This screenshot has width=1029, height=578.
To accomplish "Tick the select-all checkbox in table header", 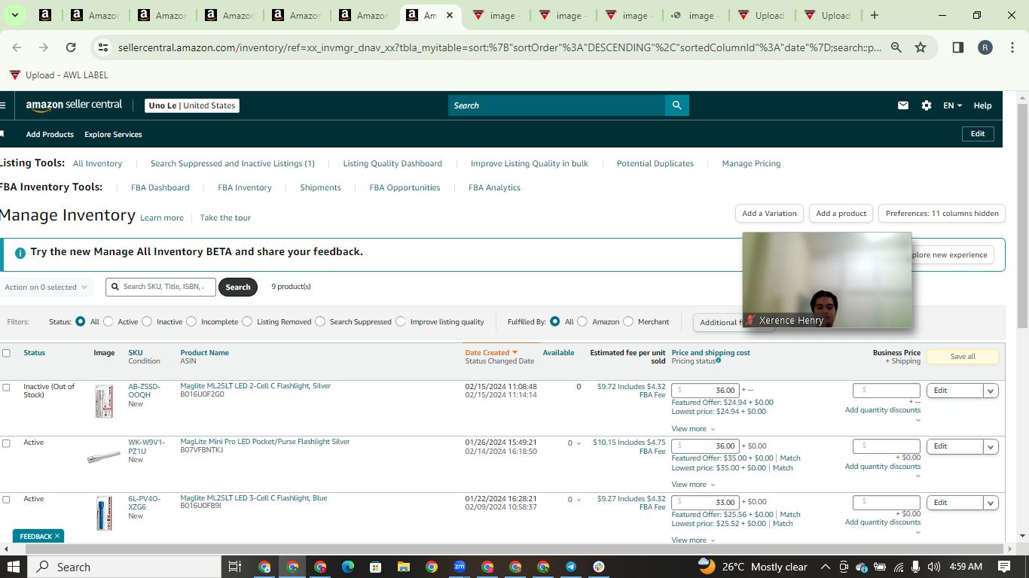I will coord(7,353).
